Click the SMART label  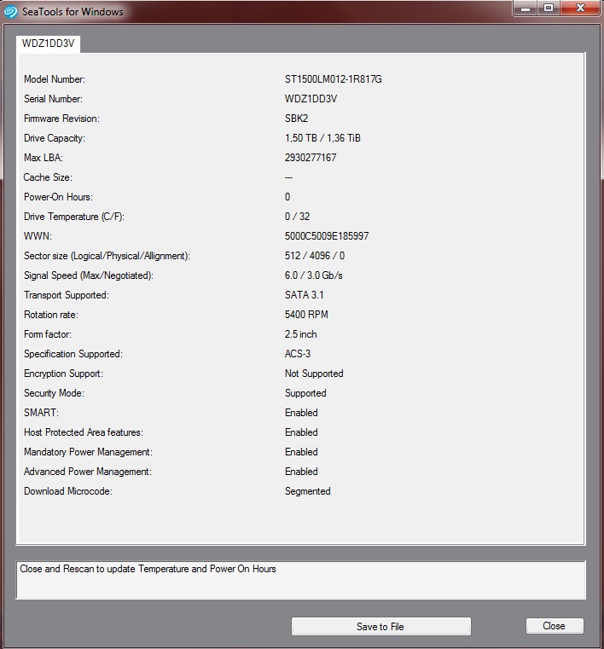coord(41,413)
